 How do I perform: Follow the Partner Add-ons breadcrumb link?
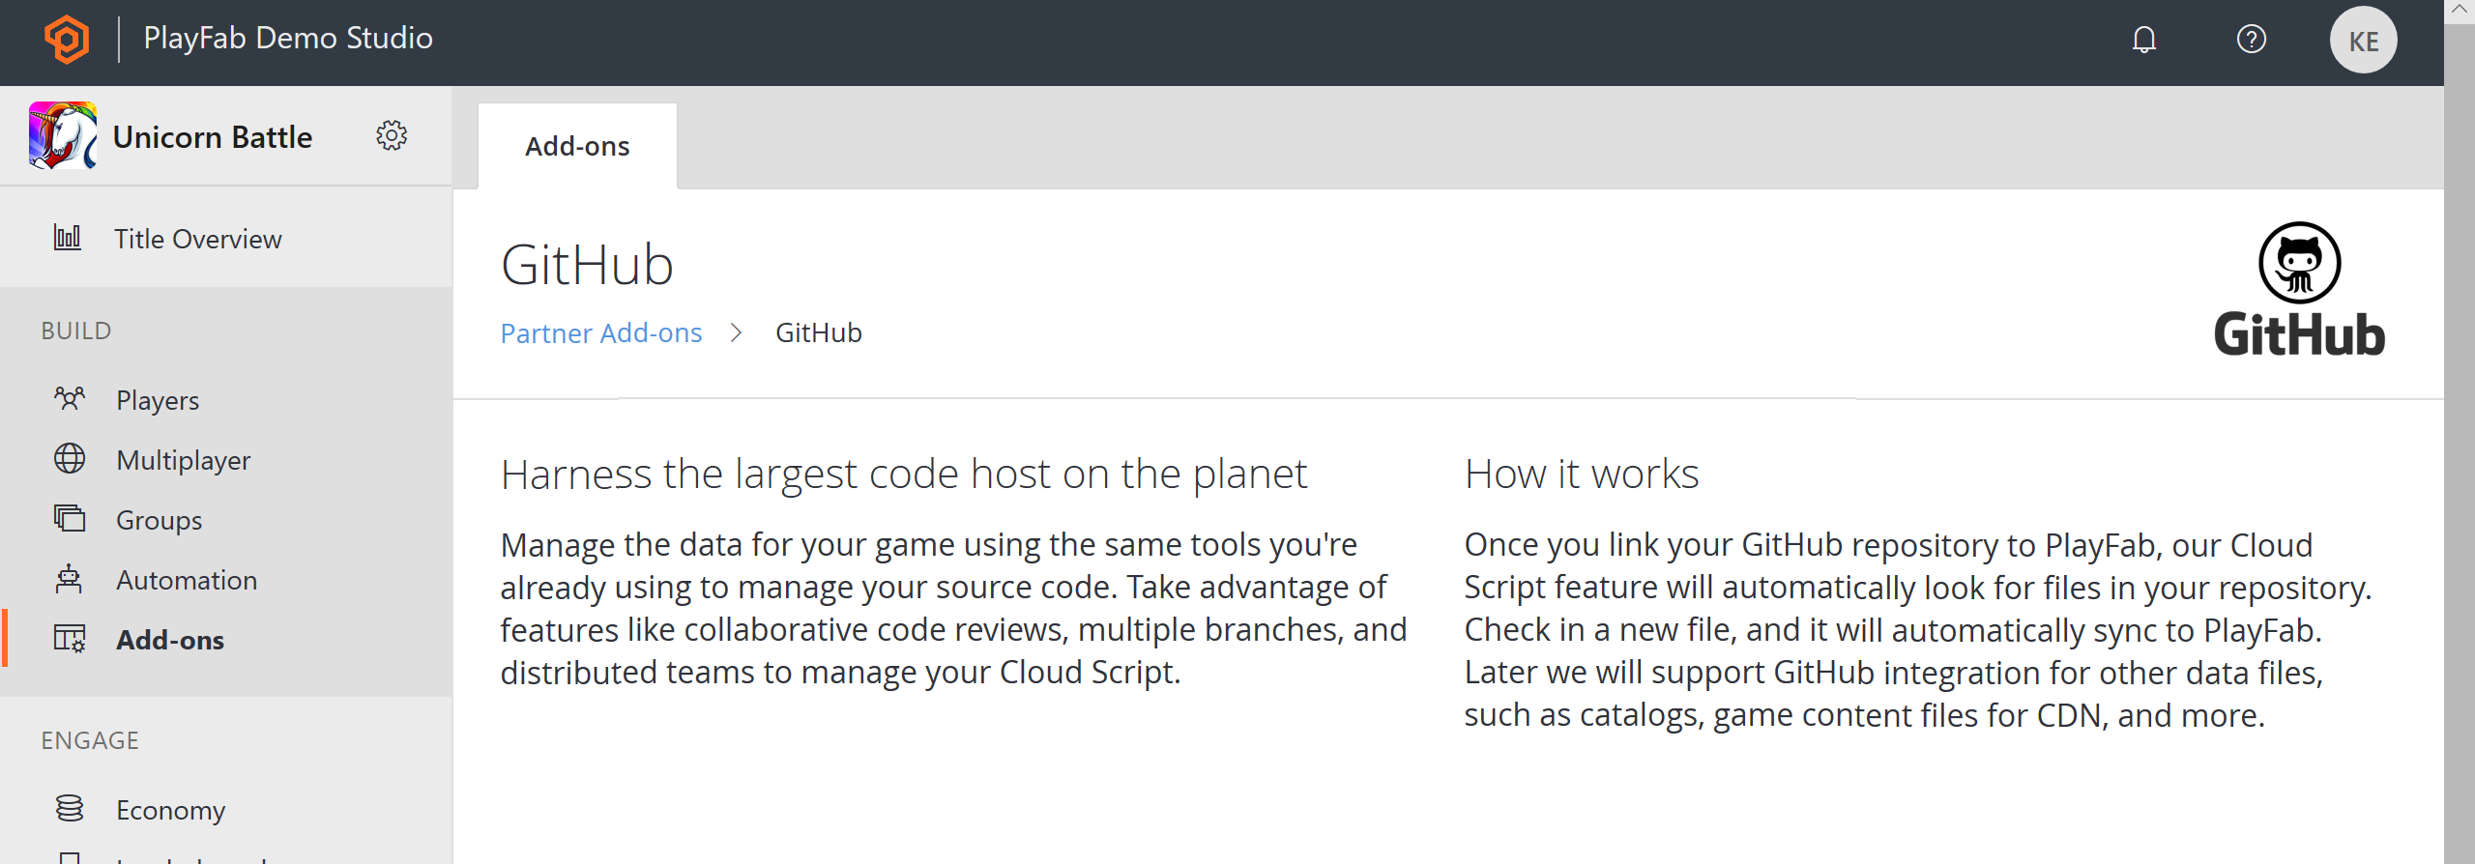tap(600, 332)
